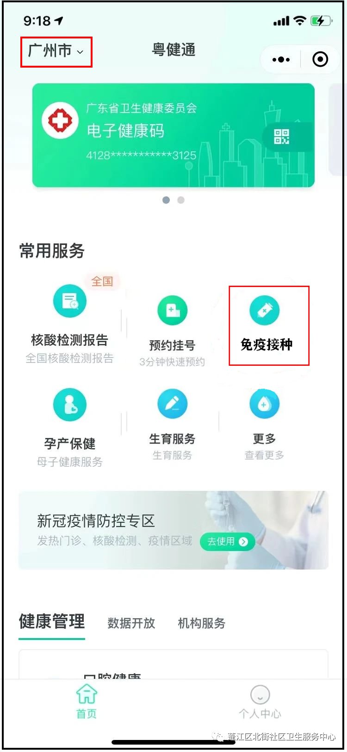Expand the 广州市 city dropdown

[x=56, y=51]
